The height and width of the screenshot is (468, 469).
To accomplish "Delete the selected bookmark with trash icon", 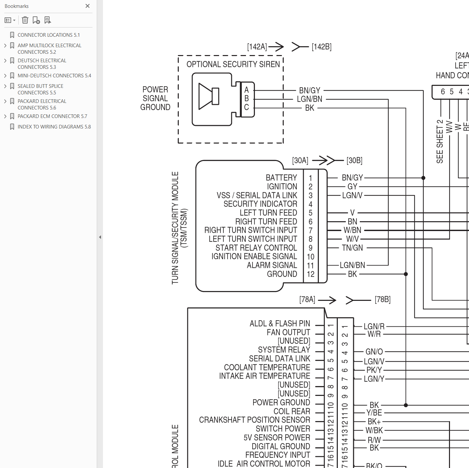I will (25, 20).
